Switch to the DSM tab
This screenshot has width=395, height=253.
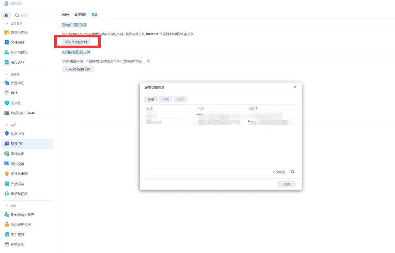(x=65, y=15)
